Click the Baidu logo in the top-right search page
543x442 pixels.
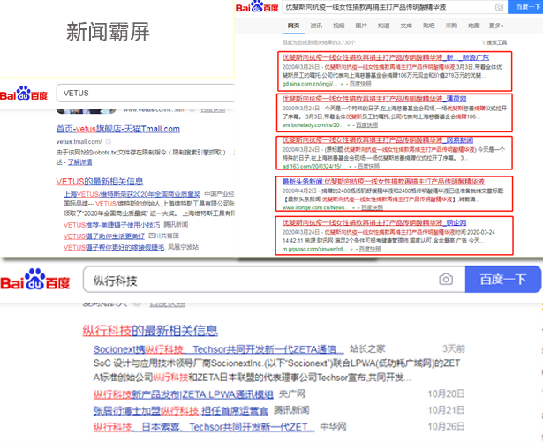tap(257, 8)
